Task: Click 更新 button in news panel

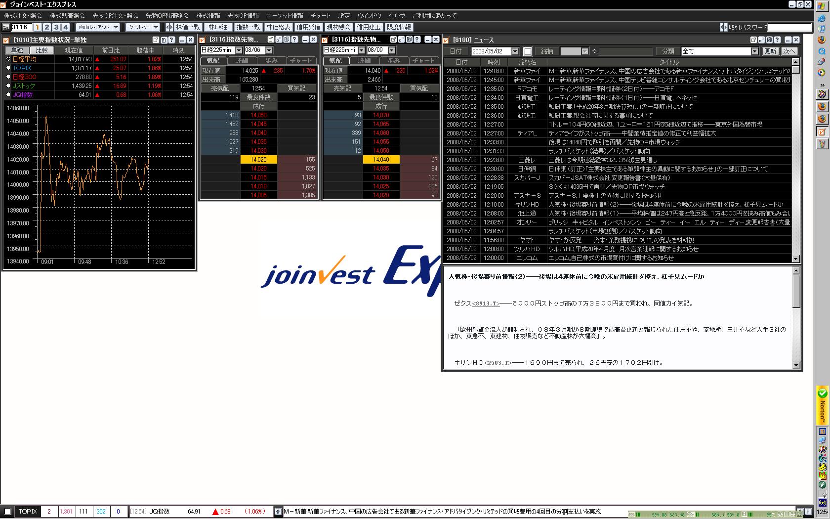Action: [x=770, y=51]
